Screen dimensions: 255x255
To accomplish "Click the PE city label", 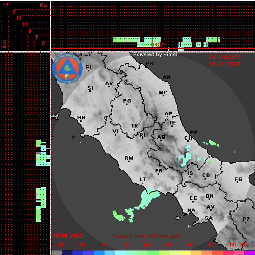I will (x=194, y=133).
